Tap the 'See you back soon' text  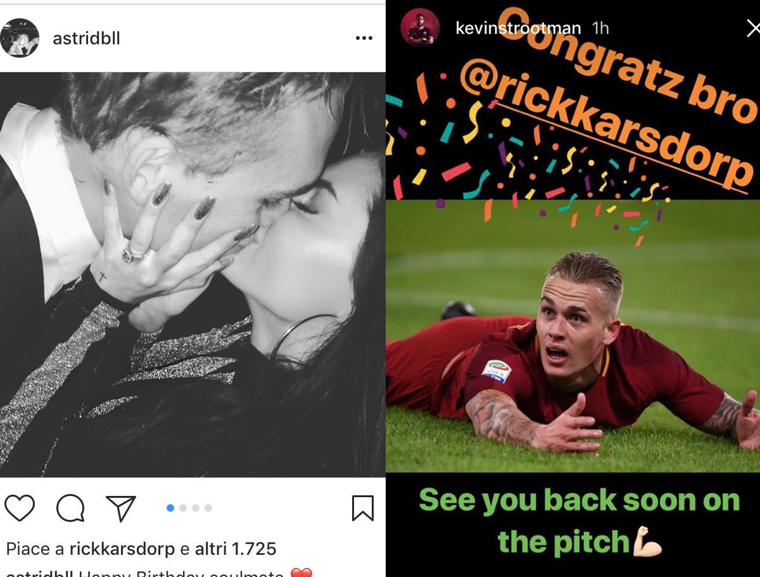coord(579,521)
